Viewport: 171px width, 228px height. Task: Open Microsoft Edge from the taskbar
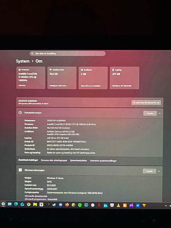(x=16, y=204)
